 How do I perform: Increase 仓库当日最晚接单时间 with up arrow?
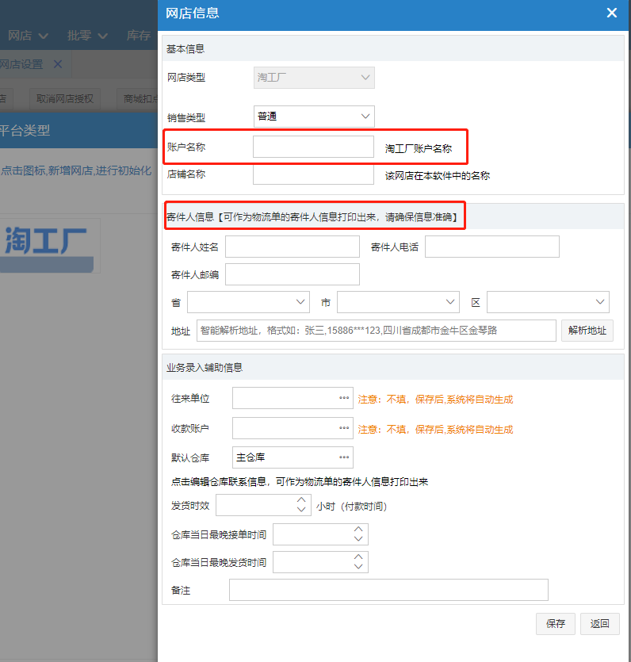pyautogui.click(x=358, y=529)
